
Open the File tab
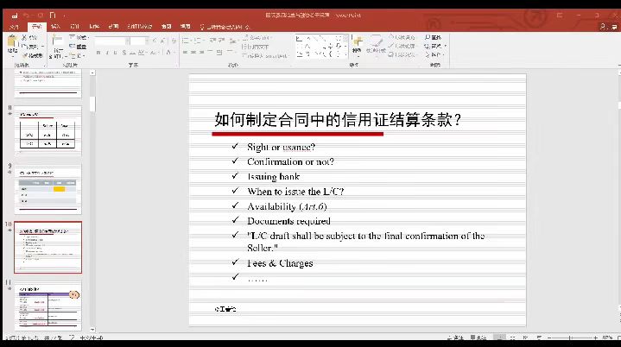tap(13, 28)
